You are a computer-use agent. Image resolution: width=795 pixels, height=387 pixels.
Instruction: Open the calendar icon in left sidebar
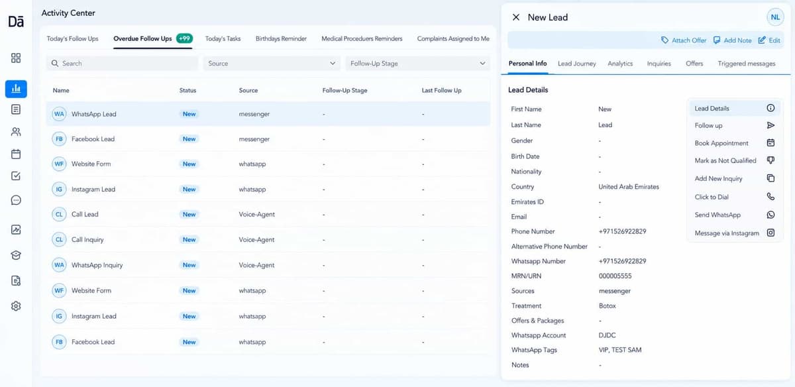(16, 154)
